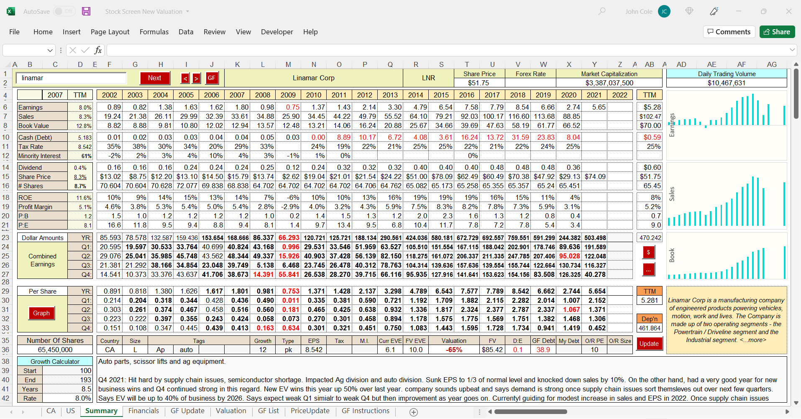
Task: Open the View ribbon tab
Action: coord(243,32)
